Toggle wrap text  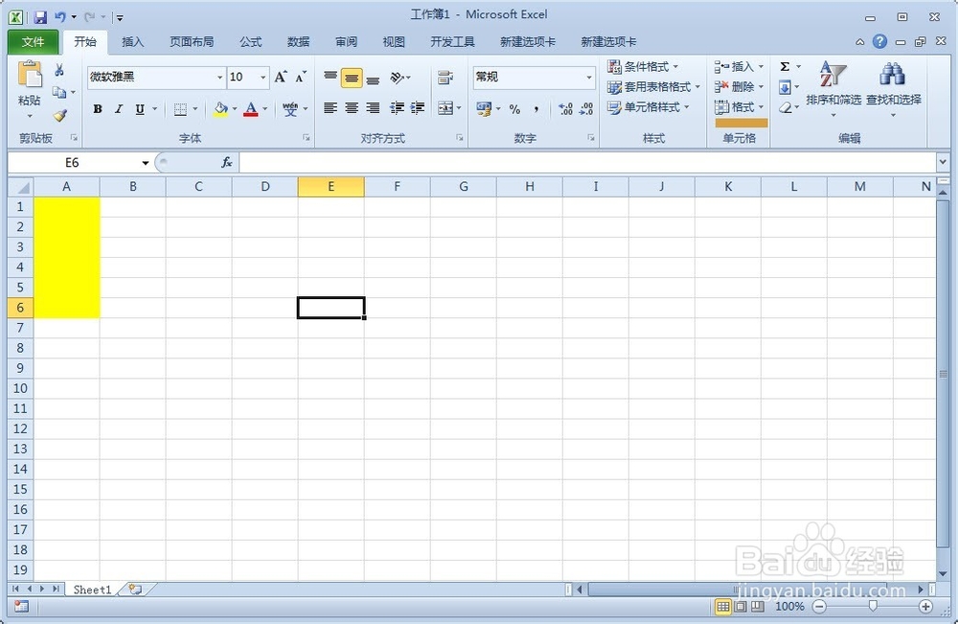pos(445,78)
